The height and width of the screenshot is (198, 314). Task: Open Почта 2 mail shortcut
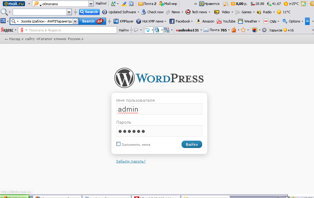click(x=147, y=4)
